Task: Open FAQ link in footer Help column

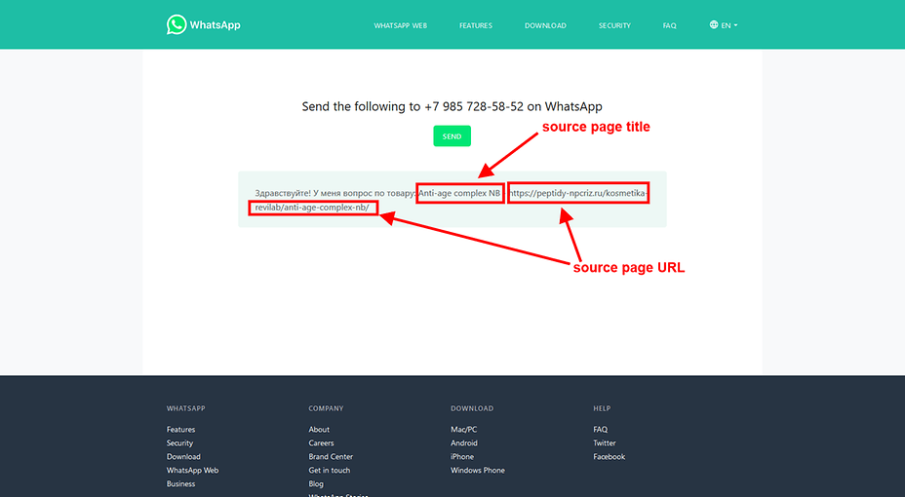Action: tap(601, 430)
